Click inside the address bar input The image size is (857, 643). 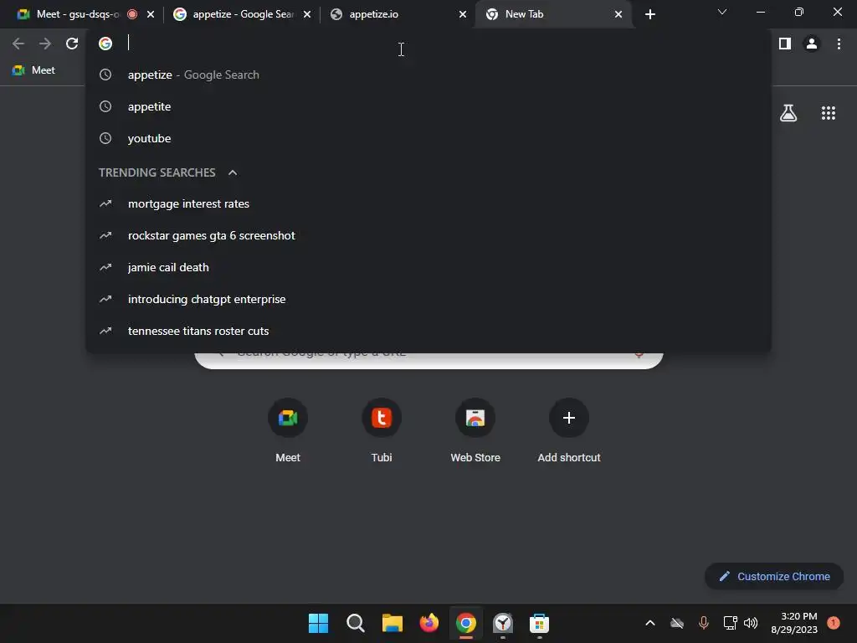click(x=426, y=44)
